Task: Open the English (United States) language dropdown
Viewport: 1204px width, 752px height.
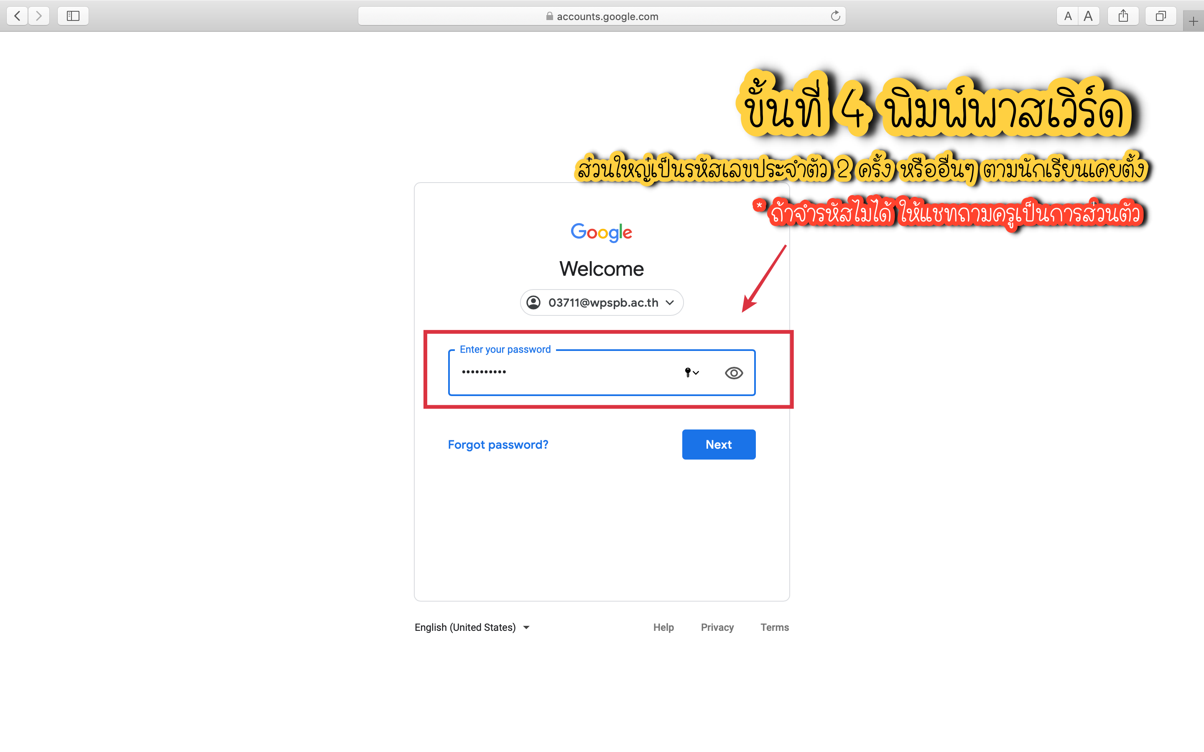Action: tap(472, 627)
